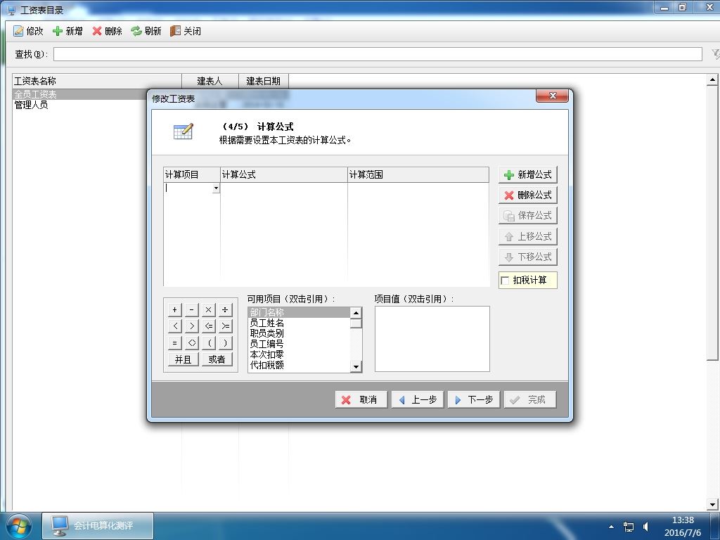Click the available items scroll-up arrow

click(356, 313)
